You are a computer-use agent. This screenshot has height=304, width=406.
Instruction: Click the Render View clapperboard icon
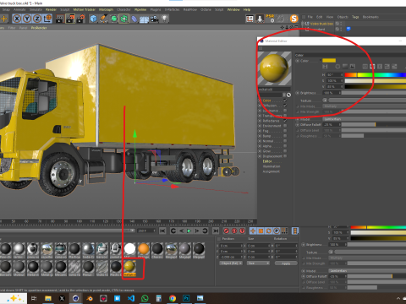[x=60, y=19]
